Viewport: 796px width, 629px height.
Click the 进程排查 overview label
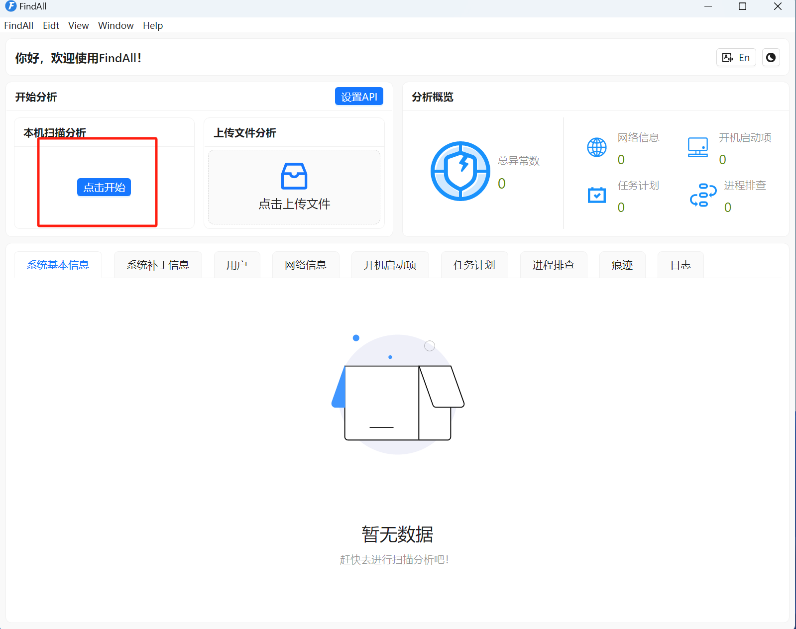pos(745,186)
